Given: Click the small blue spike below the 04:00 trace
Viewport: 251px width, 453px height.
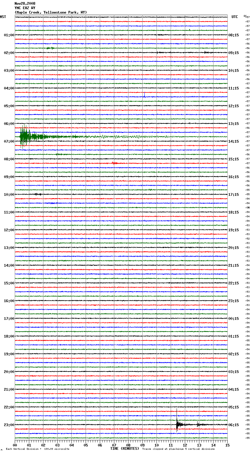Looking at the screenshot, I should coord(144,95).
